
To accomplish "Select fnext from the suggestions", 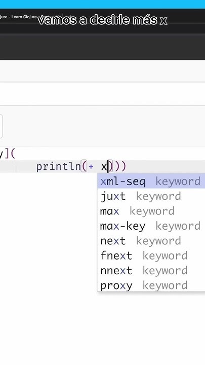I will (151, 255).
